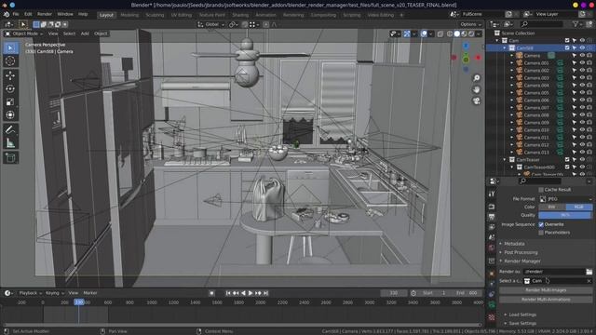
Task: Select the Scale tool
Action: (10, 101)
